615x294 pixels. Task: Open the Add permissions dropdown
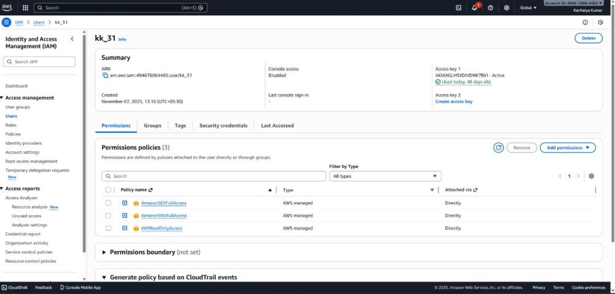click(568, 148)
